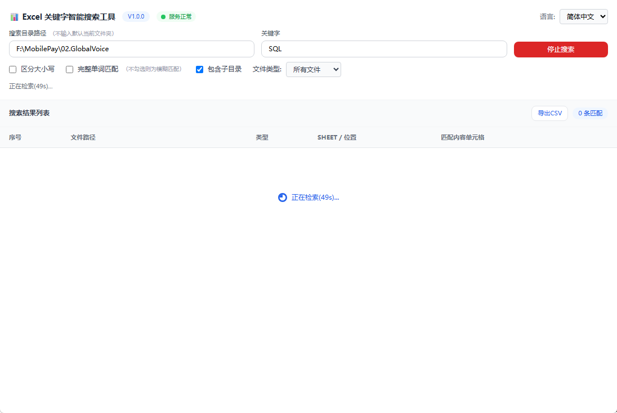Click the blue 正在检索(49s)... text in results area
Viewport: 617px width, 413px height.
coord(315,197)
